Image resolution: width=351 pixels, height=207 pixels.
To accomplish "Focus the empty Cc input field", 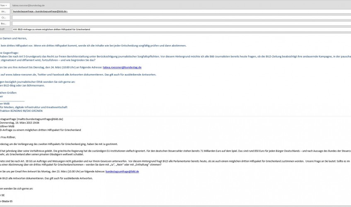I will (182, 17).
